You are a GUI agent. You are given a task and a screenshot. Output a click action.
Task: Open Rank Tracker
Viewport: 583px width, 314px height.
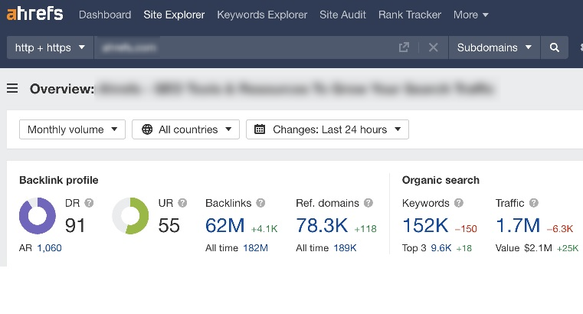click(410, 15)
